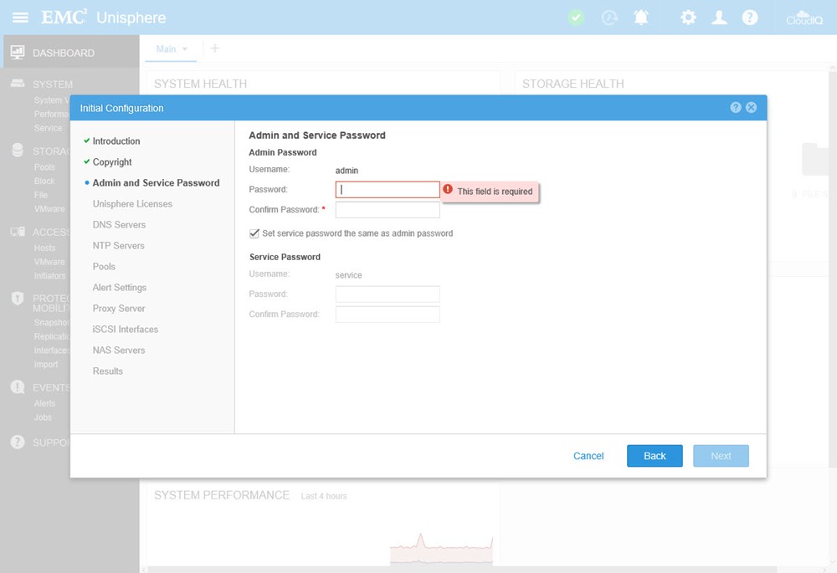Select the Pools wizard step

tap(104, 266)
